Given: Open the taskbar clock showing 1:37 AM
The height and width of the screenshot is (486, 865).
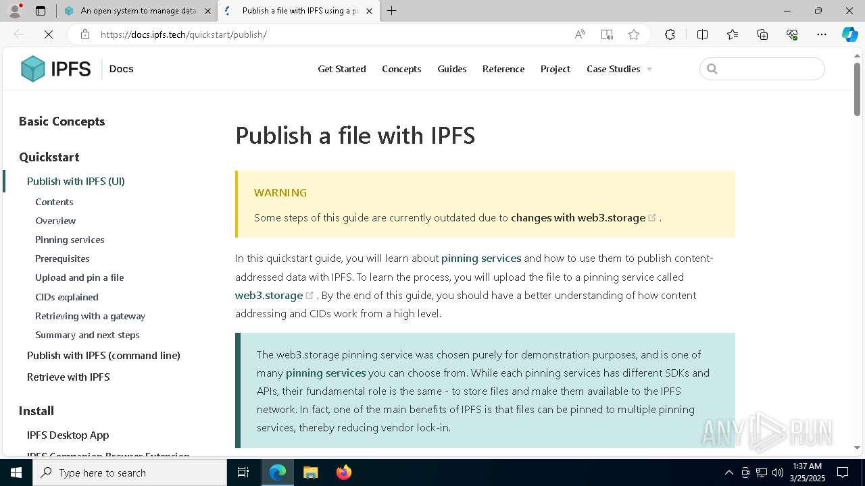Looking at the screenshot, I should coord(807,473).
